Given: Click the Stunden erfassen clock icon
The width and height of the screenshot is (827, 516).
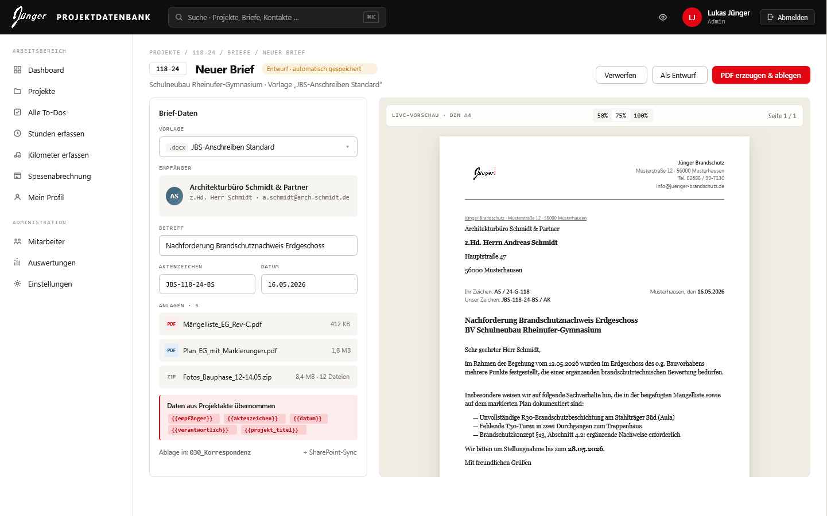Looking at the screenshot, I should tap(17, 134).
